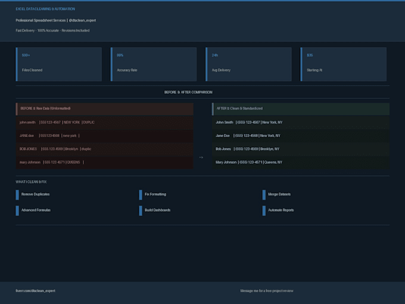Screen dimensions: 405x304
Task: Click raw row 'john smith' with DUPLIC
Action: click(x=105, y=122)
